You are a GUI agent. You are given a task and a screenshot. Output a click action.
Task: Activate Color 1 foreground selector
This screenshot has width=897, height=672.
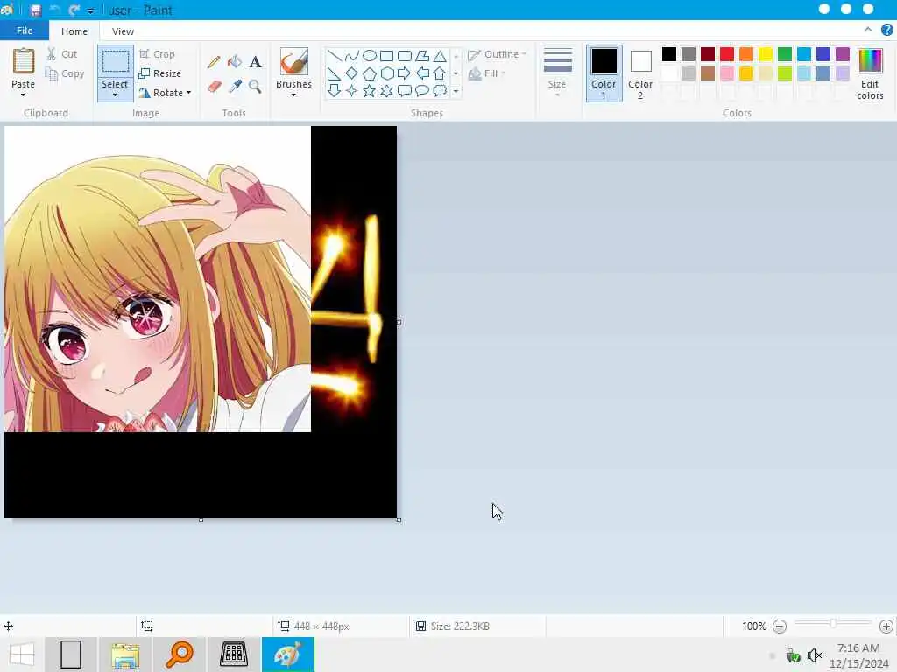coord(604,73)
